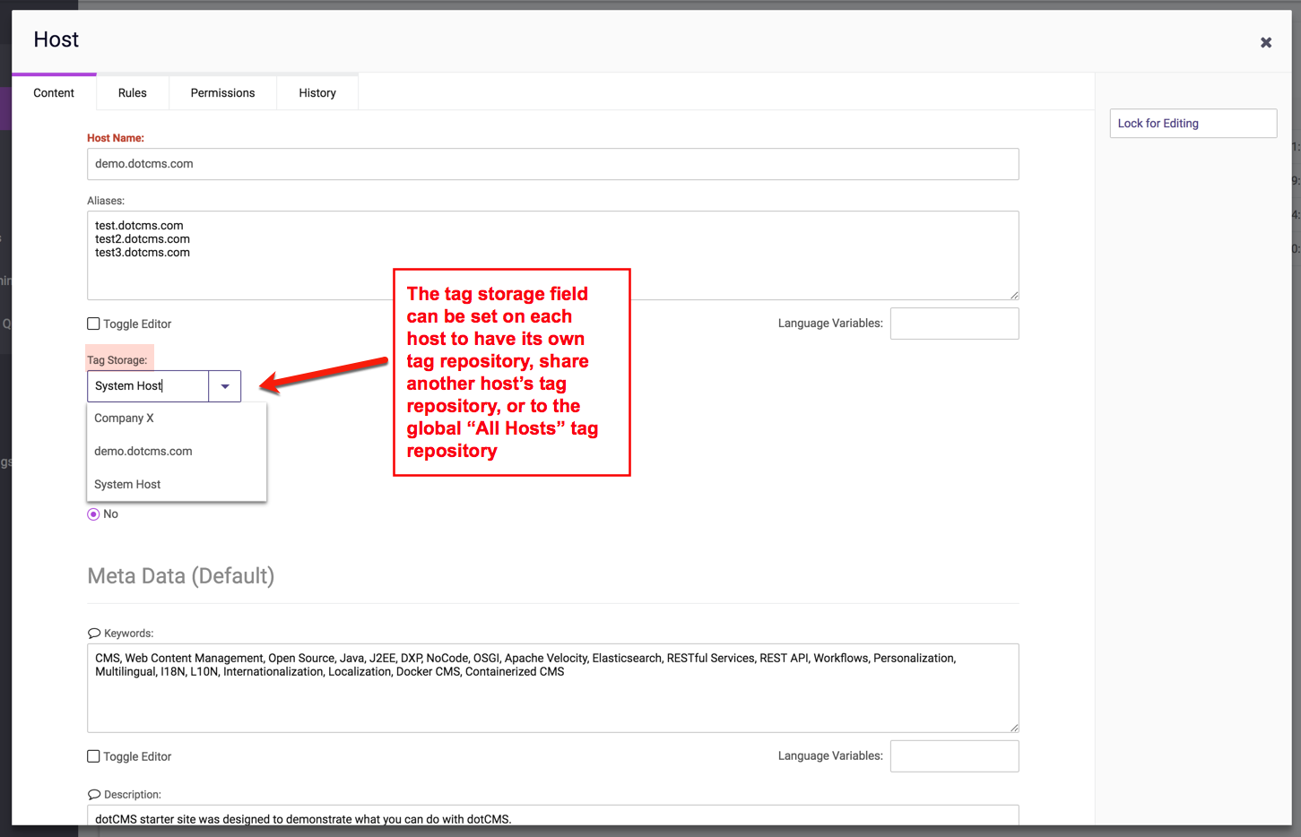Open the Permissions tab
The image size is (1301, 837).
[222, 93]
